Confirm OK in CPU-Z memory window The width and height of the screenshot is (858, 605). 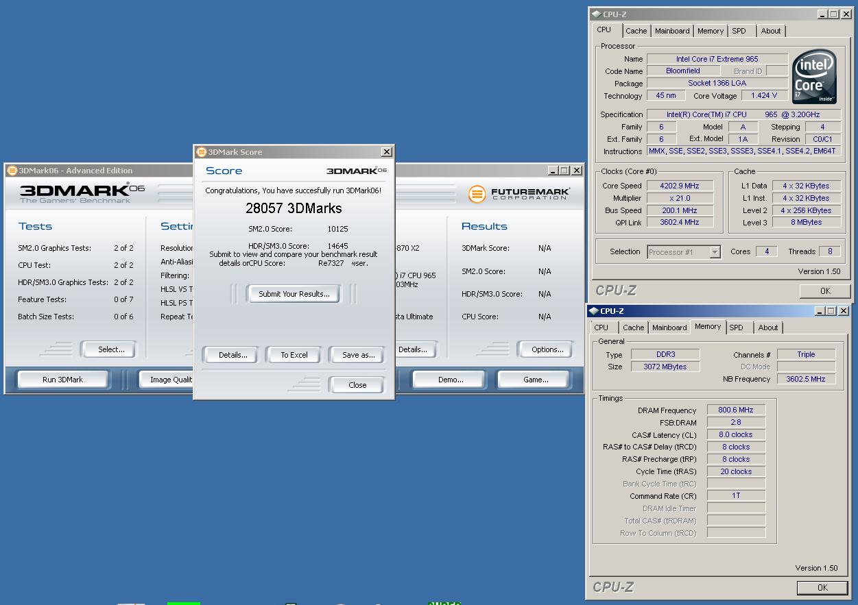pos(822,587)
